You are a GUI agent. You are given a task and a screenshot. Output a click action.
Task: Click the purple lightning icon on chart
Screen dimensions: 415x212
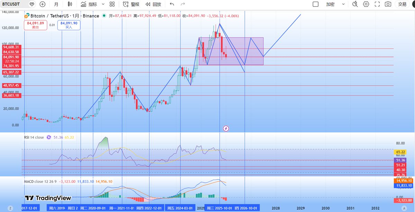pyautogui.click(x=226, y=128)
